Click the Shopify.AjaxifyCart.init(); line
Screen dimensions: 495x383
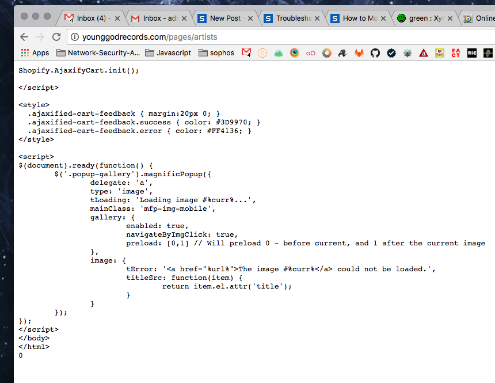(79, 70)
